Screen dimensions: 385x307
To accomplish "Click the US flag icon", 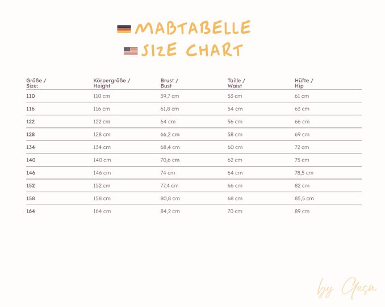I will tap(131, 51).
